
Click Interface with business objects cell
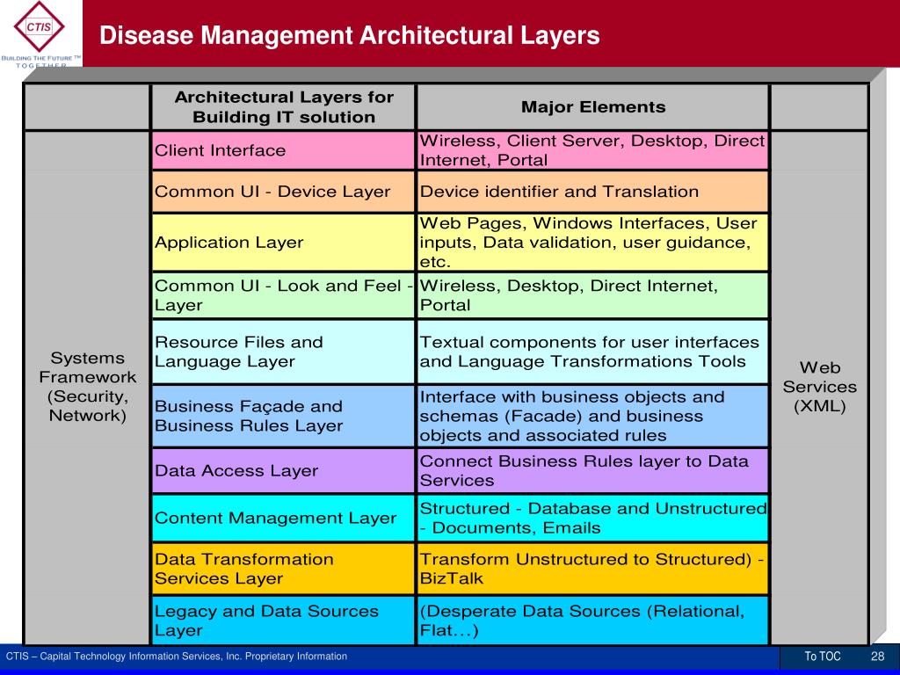coord(593,416)
